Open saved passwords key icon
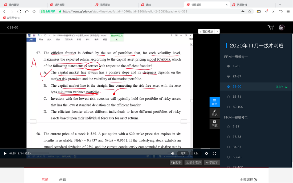Viewport: 293px width, 183px height. pos(243,11)
